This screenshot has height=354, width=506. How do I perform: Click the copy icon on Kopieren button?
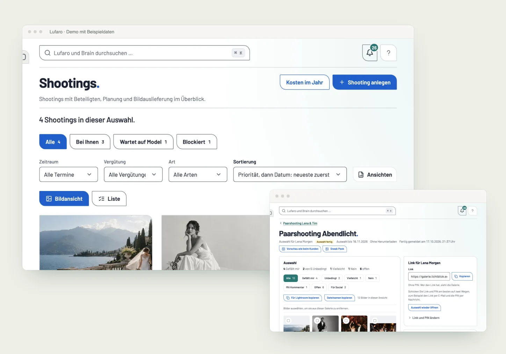456,276
